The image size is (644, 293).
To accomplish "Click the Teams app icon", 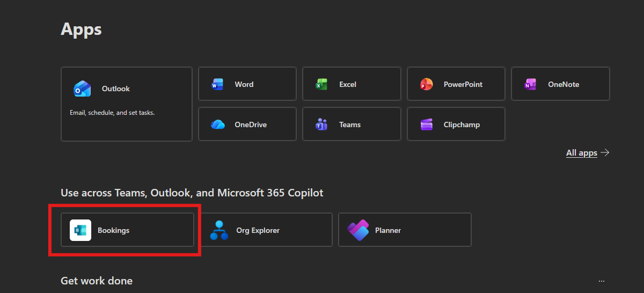I will [x=321, y=124].
